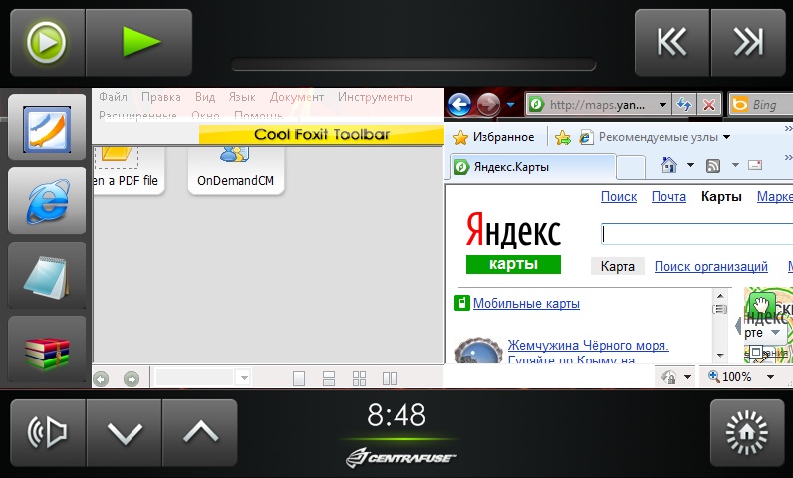Open WinRAR from the sidebar

click(47, 349)
